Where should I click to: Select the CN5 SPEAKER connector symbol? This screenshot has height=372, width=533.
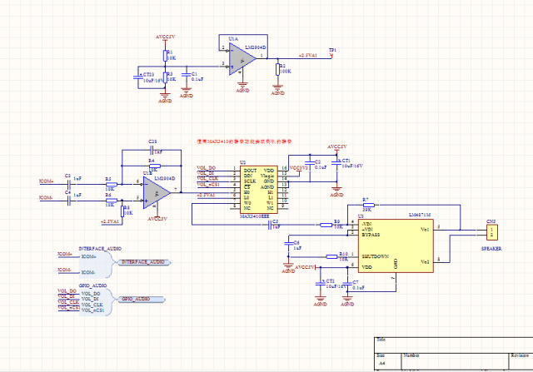tap(492, 232)
